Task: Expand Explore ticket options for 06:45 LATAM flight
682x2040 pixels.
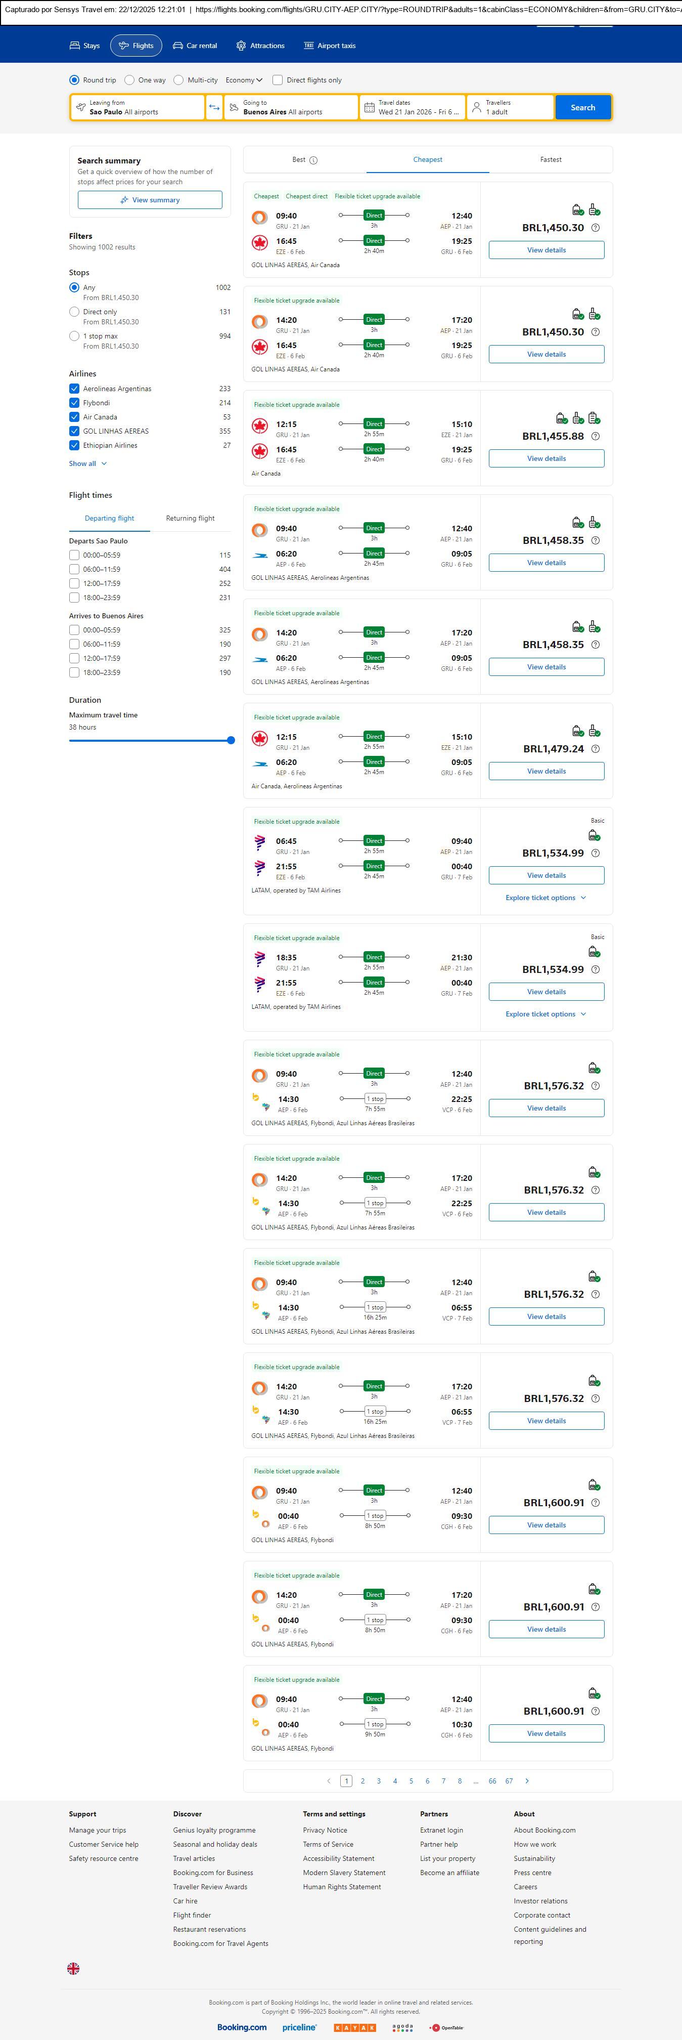Action: pyautogui.click(x=545, y=898)
